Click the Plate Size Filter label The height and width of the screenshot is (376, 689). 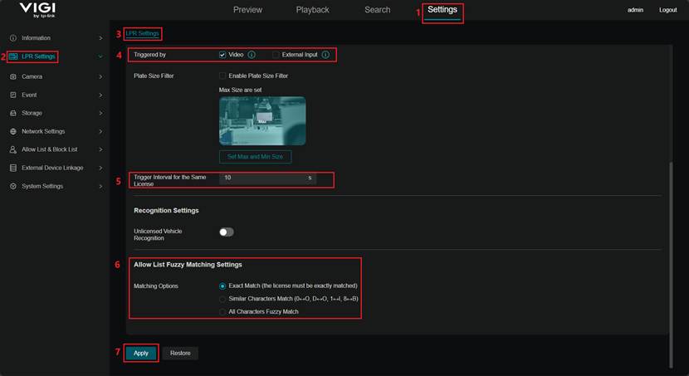tap(154, 76)
